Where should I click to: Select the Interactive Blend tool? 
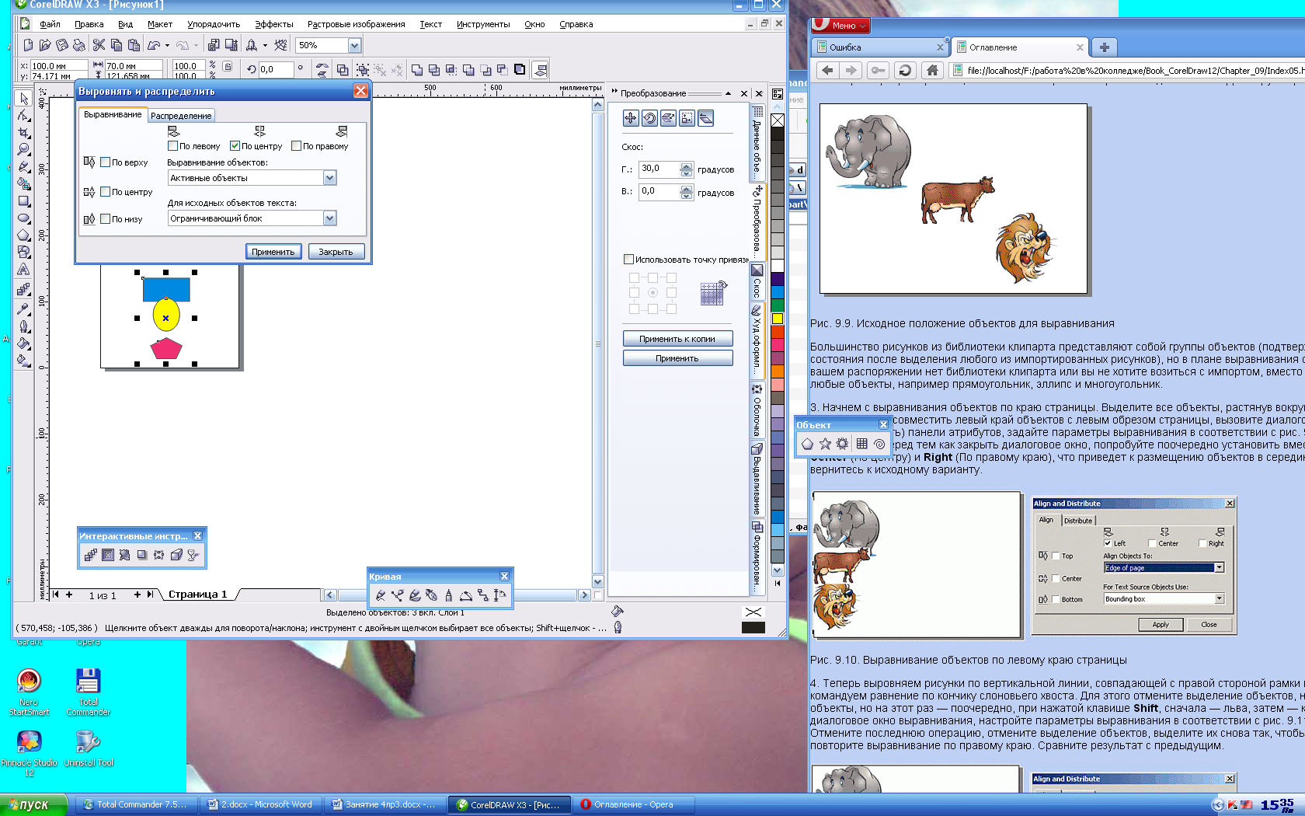point(24,290)
